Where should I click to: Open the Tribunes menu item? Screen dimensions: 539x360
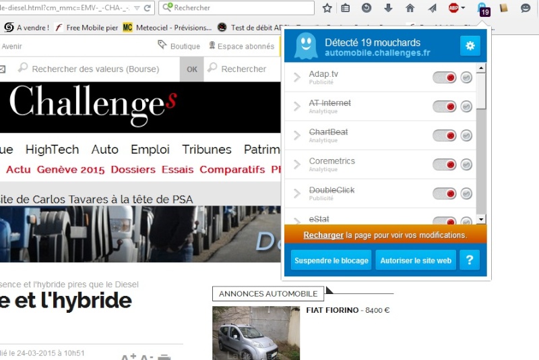pyautogui.click(x=207, y=149)
